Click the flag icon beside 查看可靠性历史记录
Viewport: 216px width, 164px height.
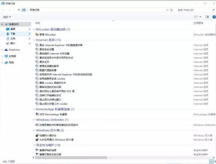coord(37,154)
